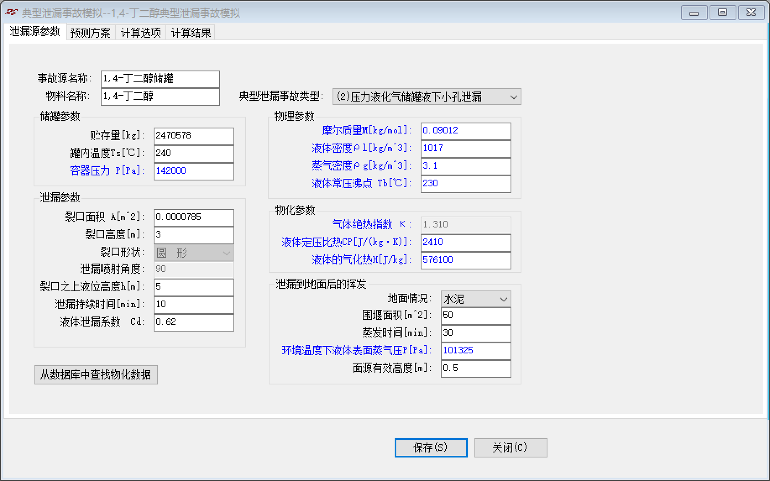Image resolution: width=770 pixels, height=481 pixels.
Task: Click the blue 环境温度下液体表面蒸气压P label
Action: (357, 350)
